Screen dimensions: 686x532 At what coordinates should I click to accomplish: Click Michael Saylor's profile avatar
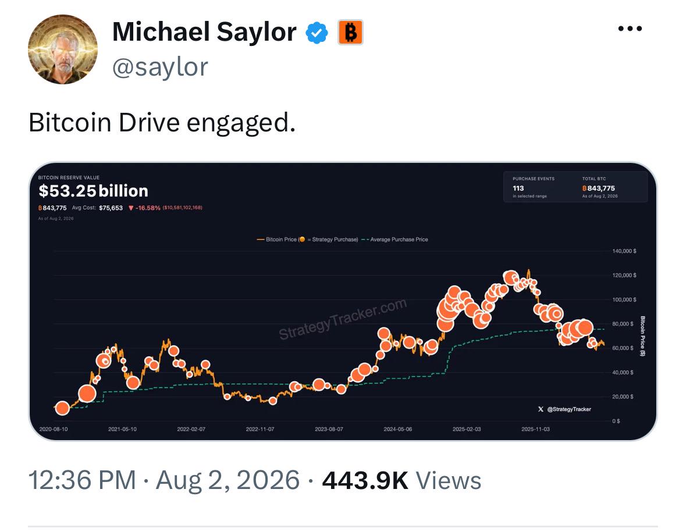coord(63,49)
